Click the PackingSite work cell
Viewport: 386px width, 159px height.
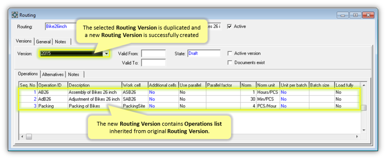135,106
